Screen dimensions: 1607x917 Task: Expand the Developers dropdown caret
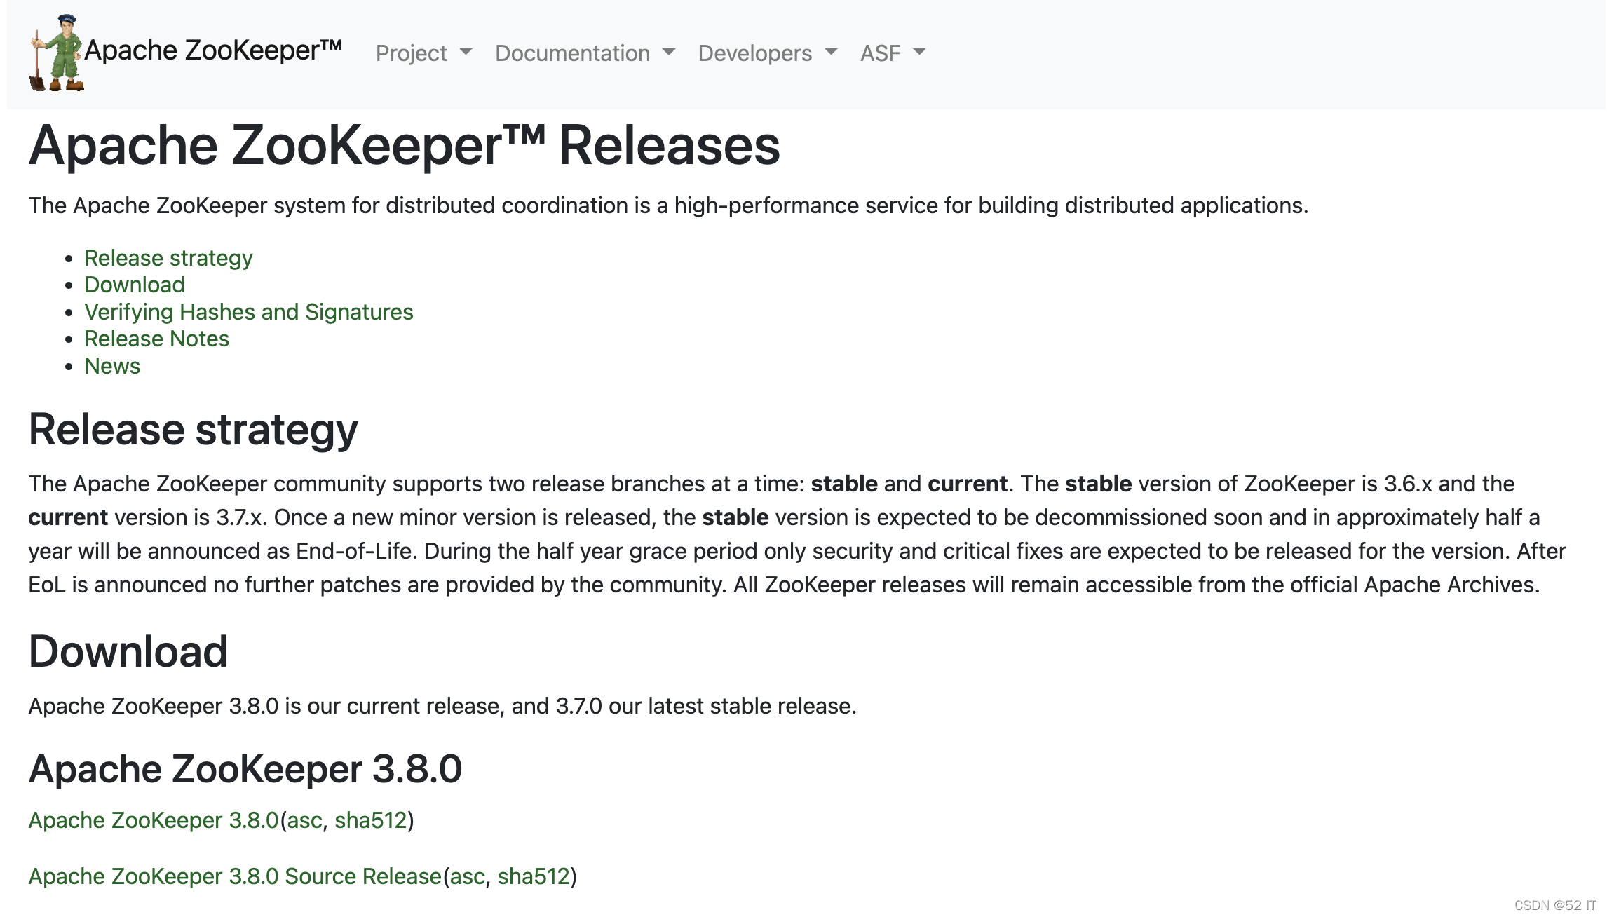832,52
